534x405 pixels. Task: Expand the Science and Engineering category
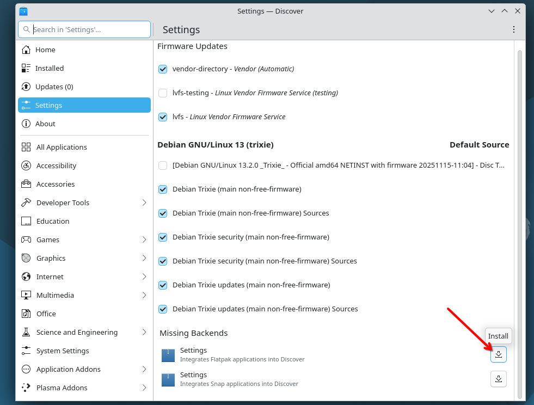(144, 332)
